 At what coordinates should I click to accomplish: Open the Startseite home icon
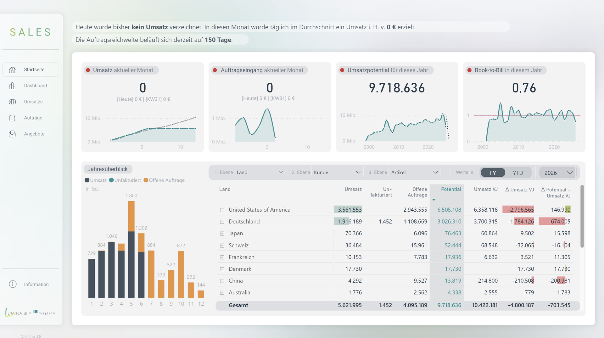pos(12,70)
